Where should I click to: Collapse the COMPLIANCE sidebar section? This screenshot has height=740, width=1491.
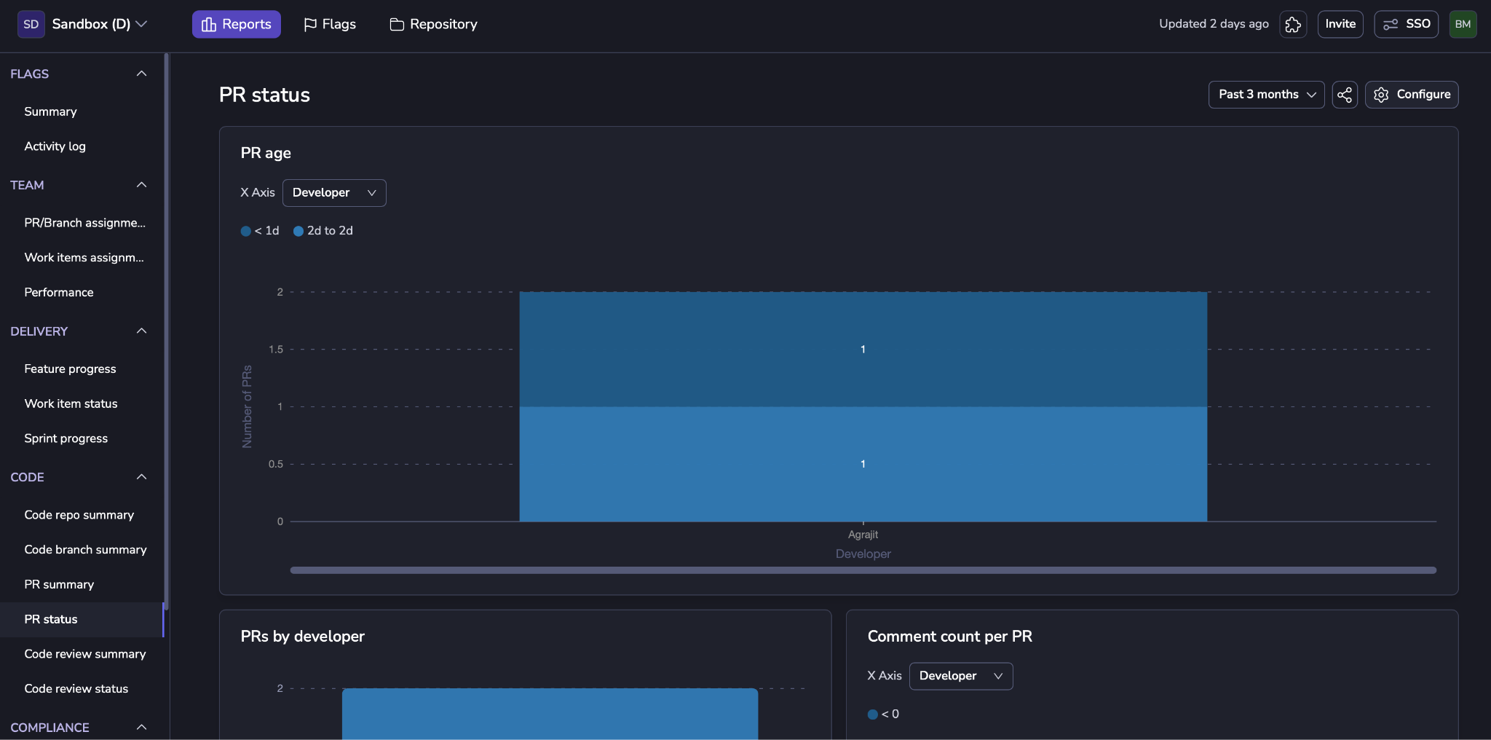(142, 727)
